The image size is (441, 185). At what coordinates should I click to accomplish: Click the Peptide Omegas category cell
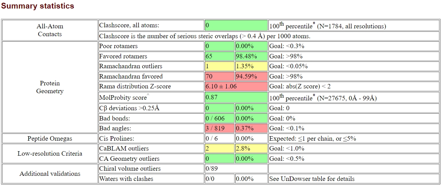click(50, 139)
